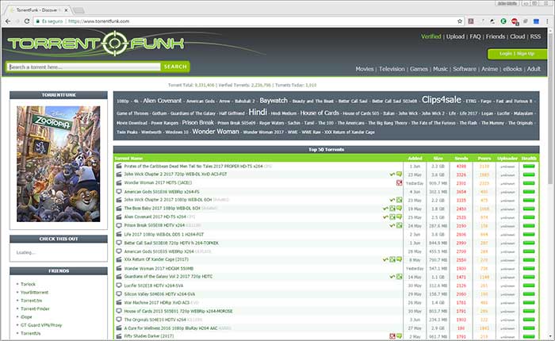The height and width of the screenshot is (341, 555).
Task: Click the blue square extension icon
Action: point(536,21)
